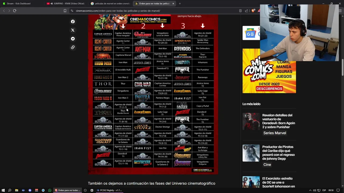
Task: Open clock showing 00:58
Action: point(331,190)
